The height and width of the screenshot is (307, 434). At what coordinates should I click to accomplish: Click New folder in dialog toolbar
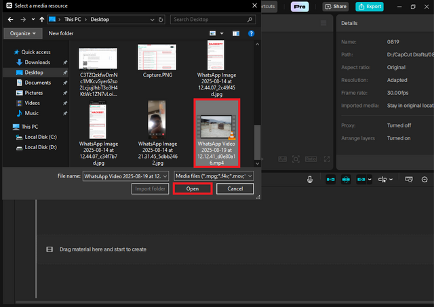(x=61, y=33)
